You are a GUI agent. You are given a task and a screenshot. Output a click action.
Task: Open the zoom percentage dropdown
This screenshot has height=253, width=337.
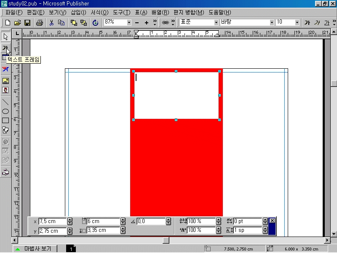129,23
